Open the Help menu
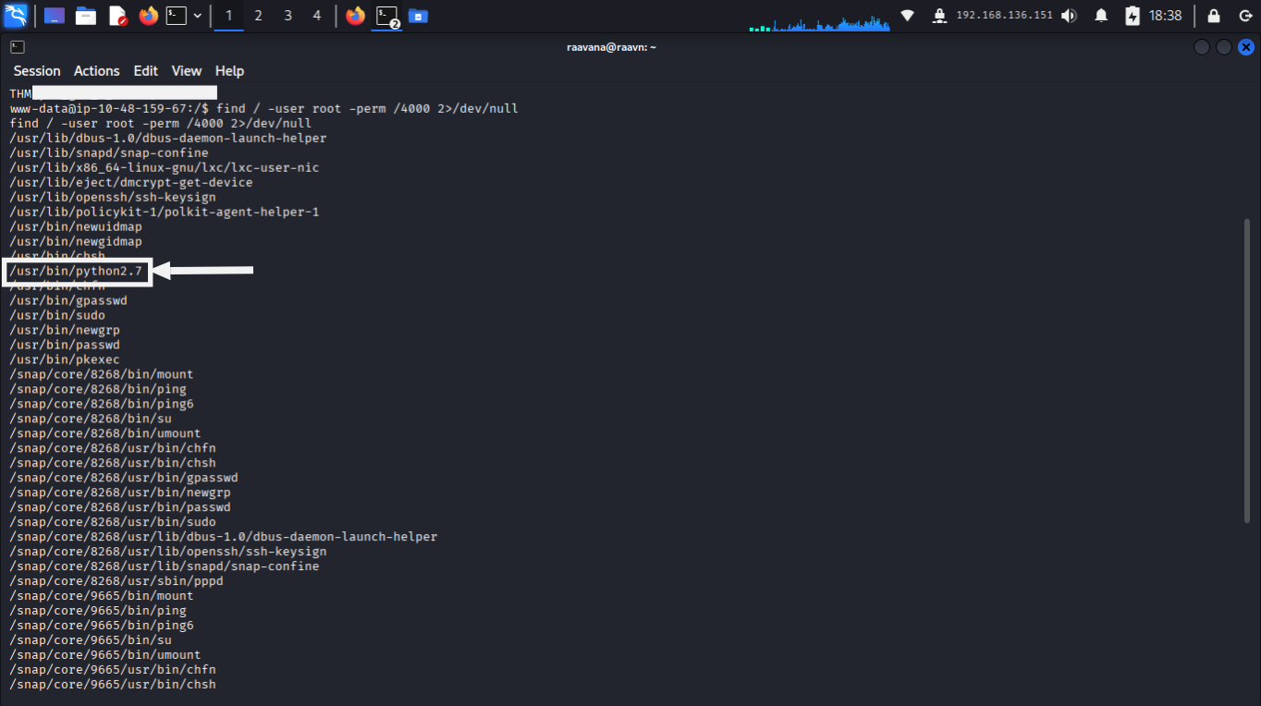The height and width of the screenshot is (706, 1261). 229,71
